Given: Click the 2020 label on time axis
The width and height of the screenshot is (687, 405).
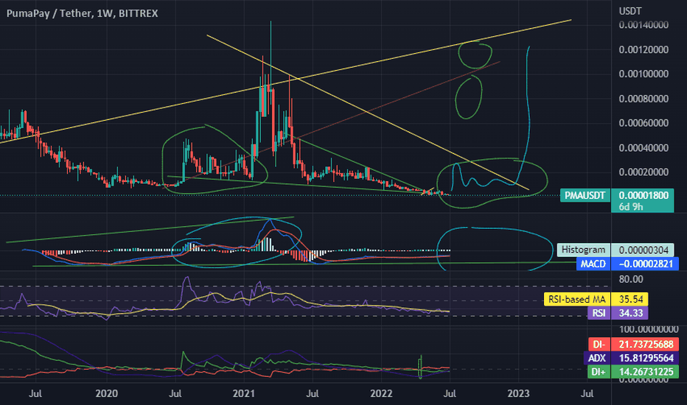Looking at the screenshot, I should [106, 393].
